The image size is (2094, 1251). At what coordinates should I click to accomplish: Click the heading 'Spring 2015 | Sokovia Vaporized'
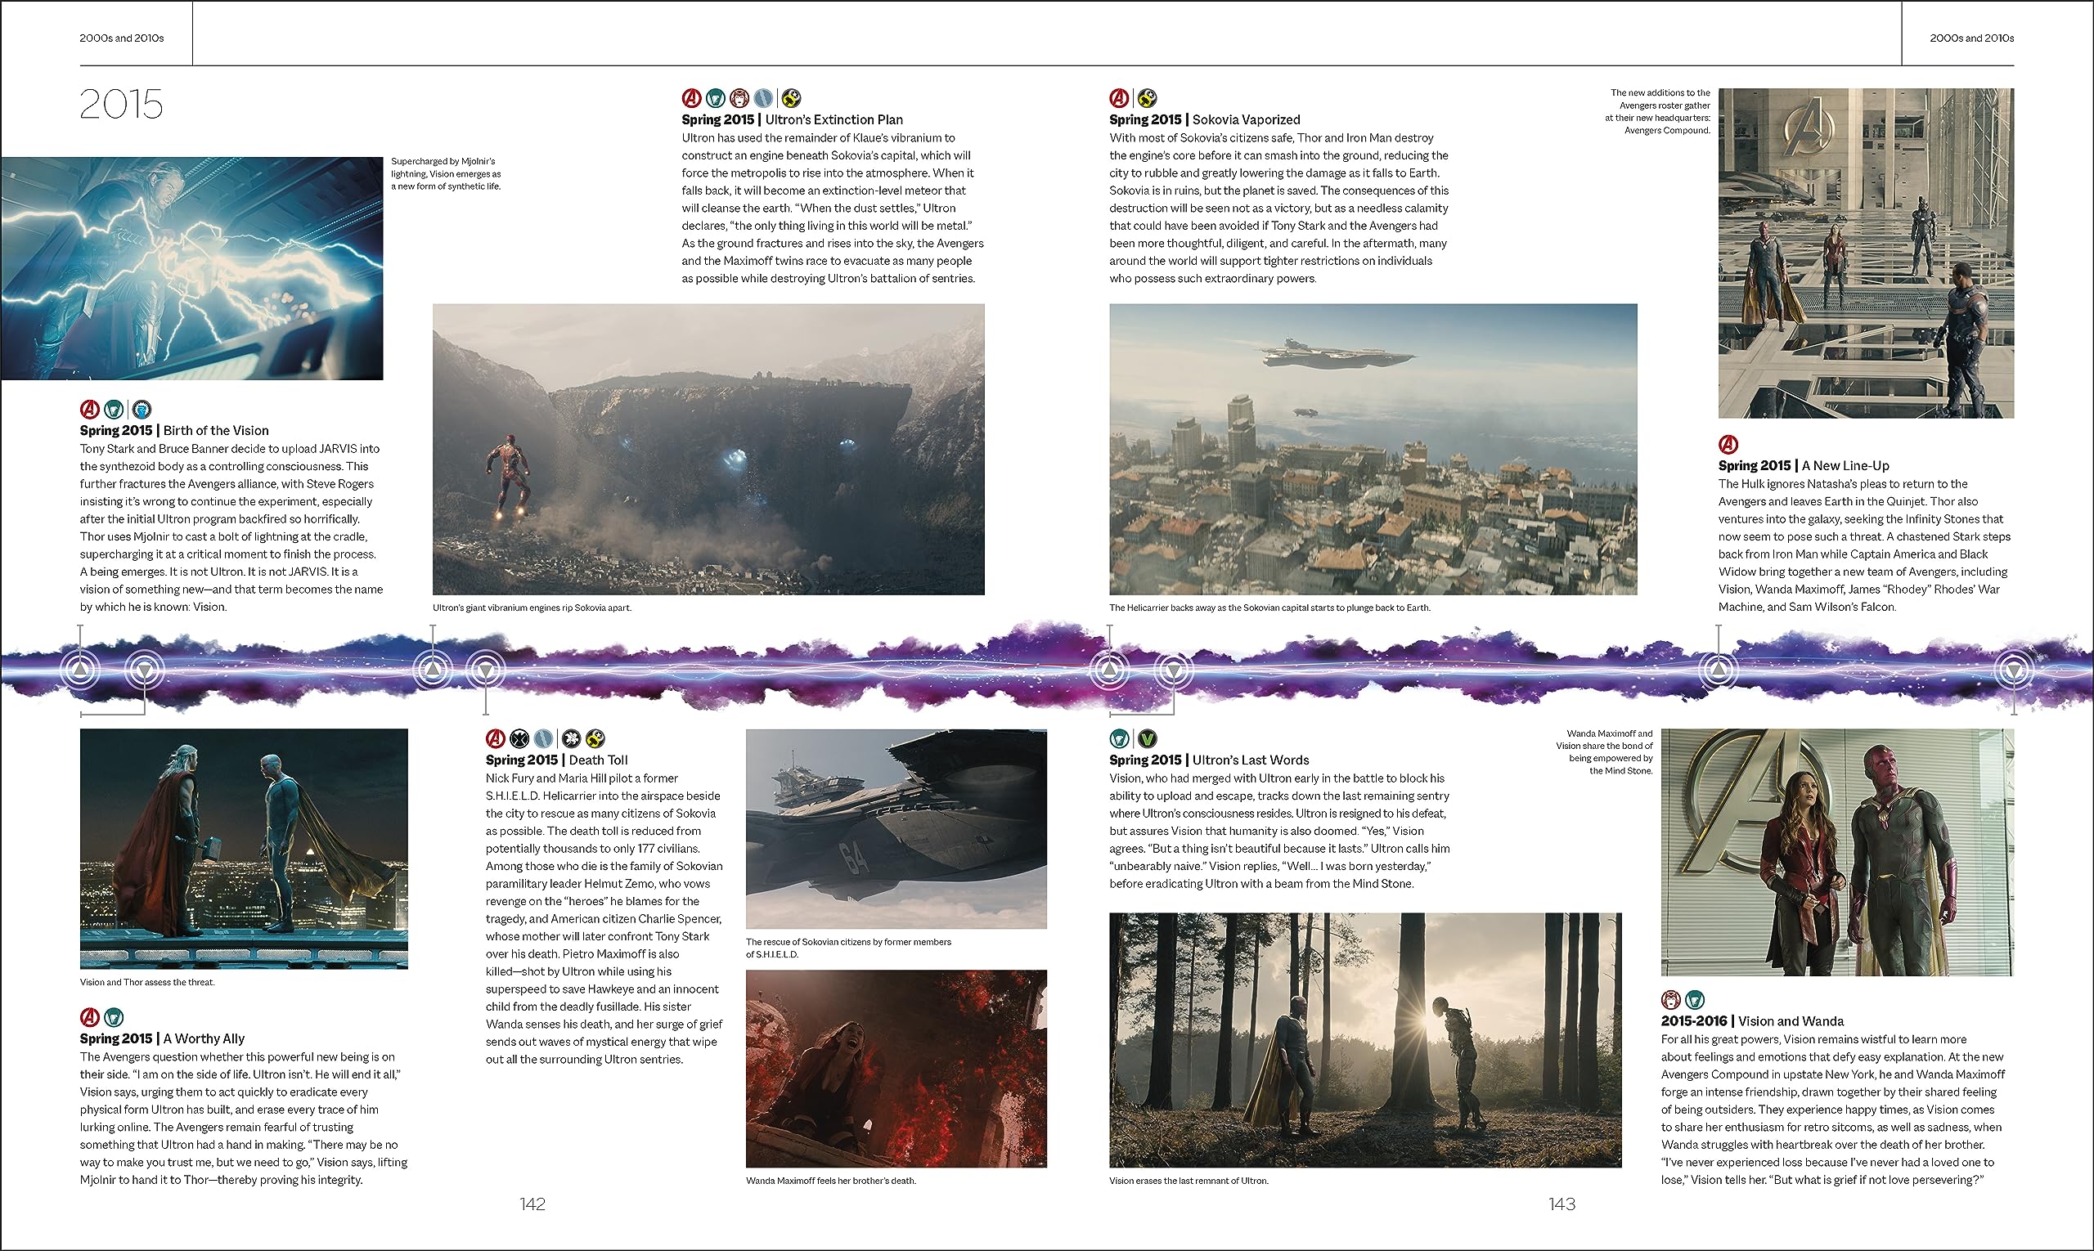1204,119
